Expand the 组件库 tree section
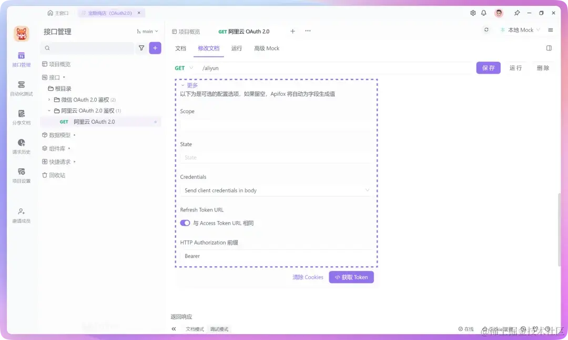 [x=69, y=148]
